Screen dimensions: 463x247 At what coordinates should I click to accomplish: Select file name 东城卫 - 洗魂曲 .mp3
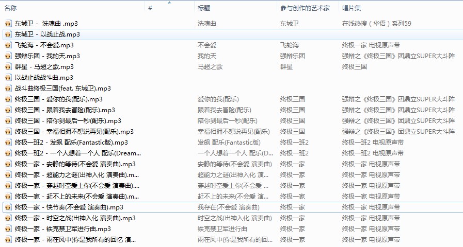46,24
